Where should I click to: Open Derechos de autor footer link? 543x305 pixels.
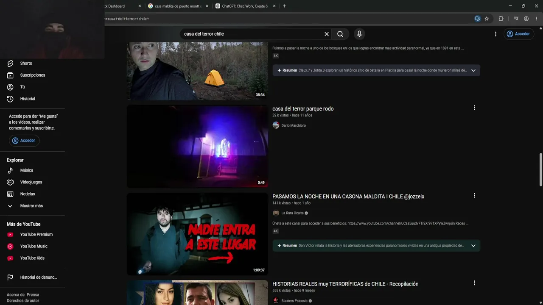point(23,301)
